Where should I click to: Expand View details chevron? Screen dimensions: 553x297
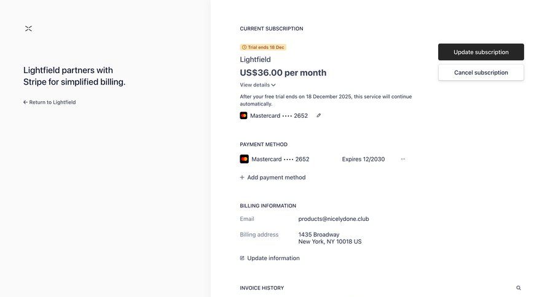(x=273, y=85)
